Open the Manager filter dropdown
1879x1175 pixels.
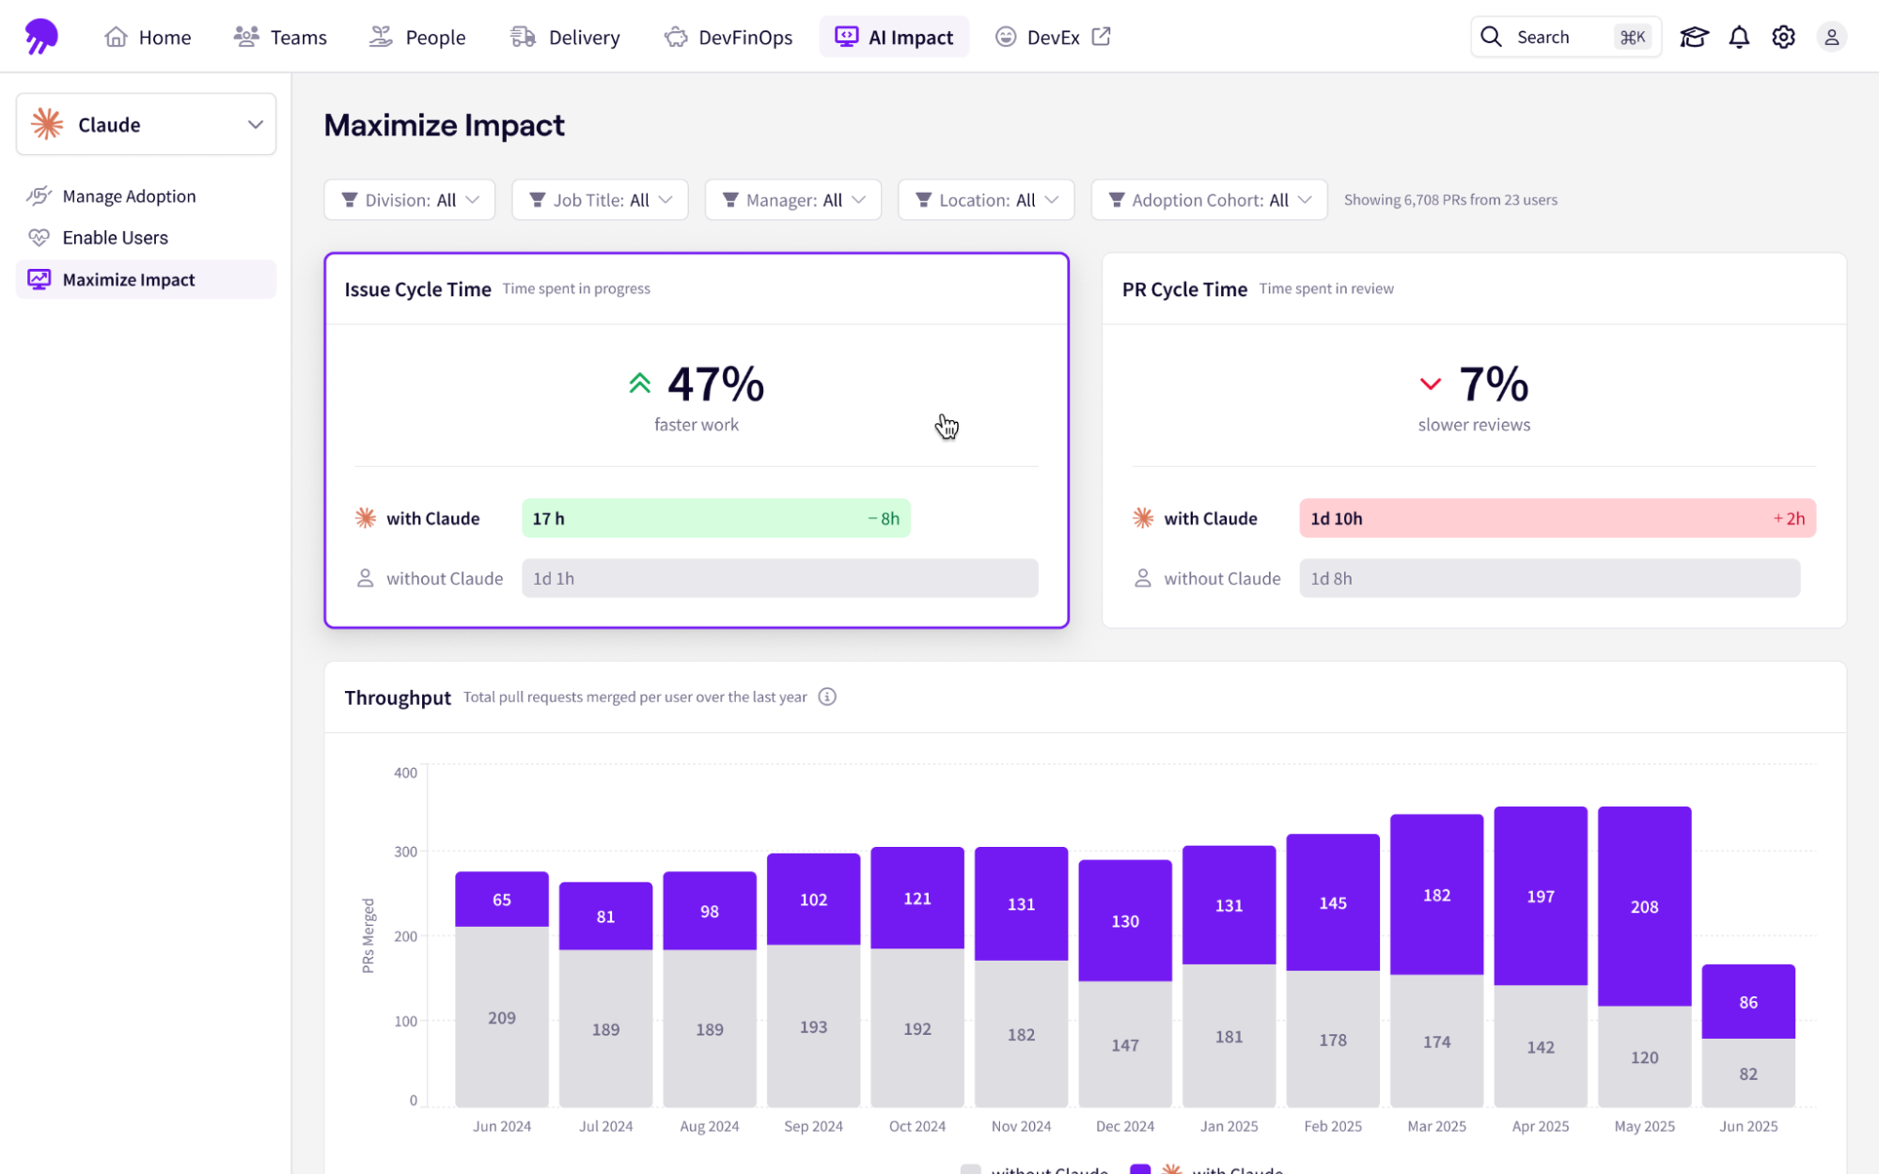click(x=792, y=199)
